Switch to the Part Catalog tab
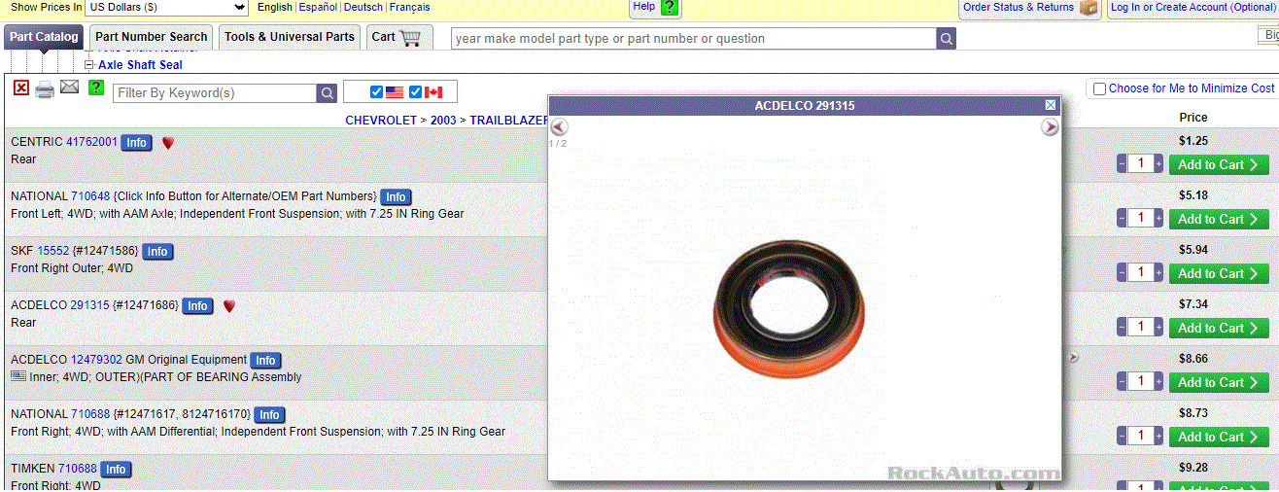The height and width of the screenshot is (492, 1279). [44, 37]
